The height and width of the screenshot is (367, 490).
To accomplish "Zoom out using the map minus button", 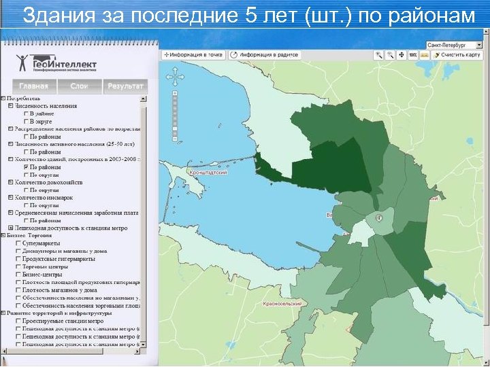I will coord(175,139).
